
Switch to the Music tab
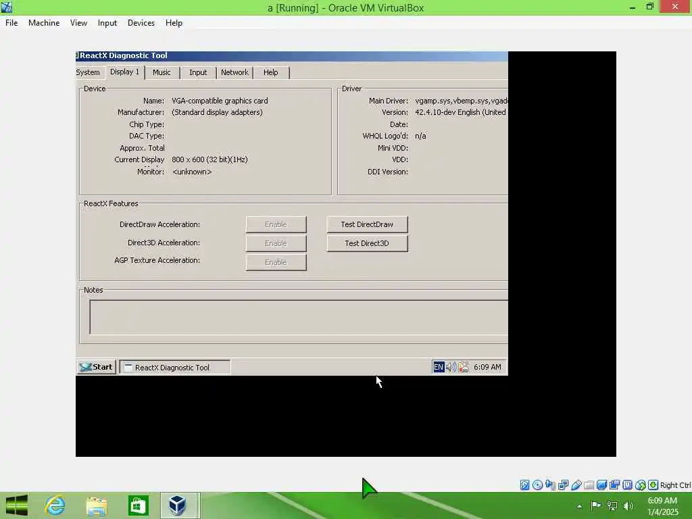(162, 72)
